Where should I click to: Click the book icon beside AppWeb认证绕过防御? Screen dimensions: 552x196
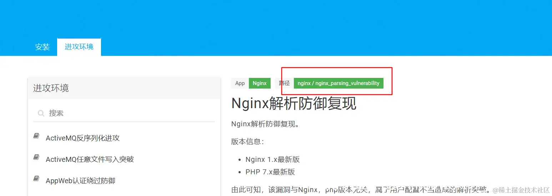tap(36, 179)
